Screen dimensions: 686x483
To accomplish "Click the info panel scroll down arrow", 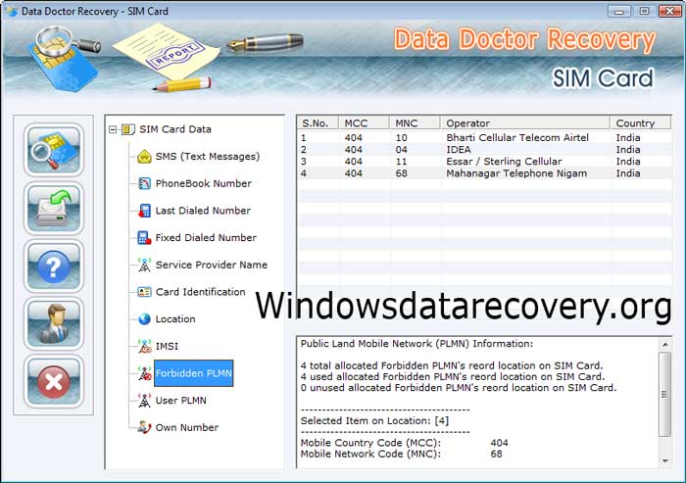I will tap(665, 460).
